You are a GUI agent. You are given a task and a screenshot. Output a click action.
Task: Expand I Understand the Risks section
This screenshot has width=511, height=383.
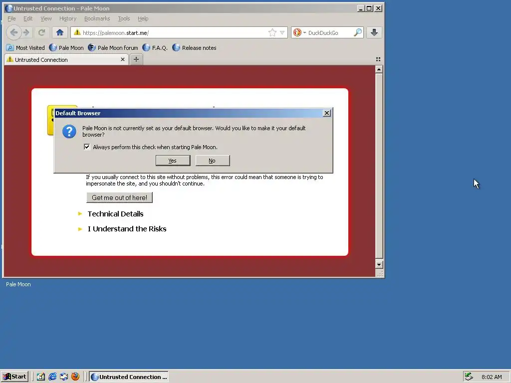point(127,229)
